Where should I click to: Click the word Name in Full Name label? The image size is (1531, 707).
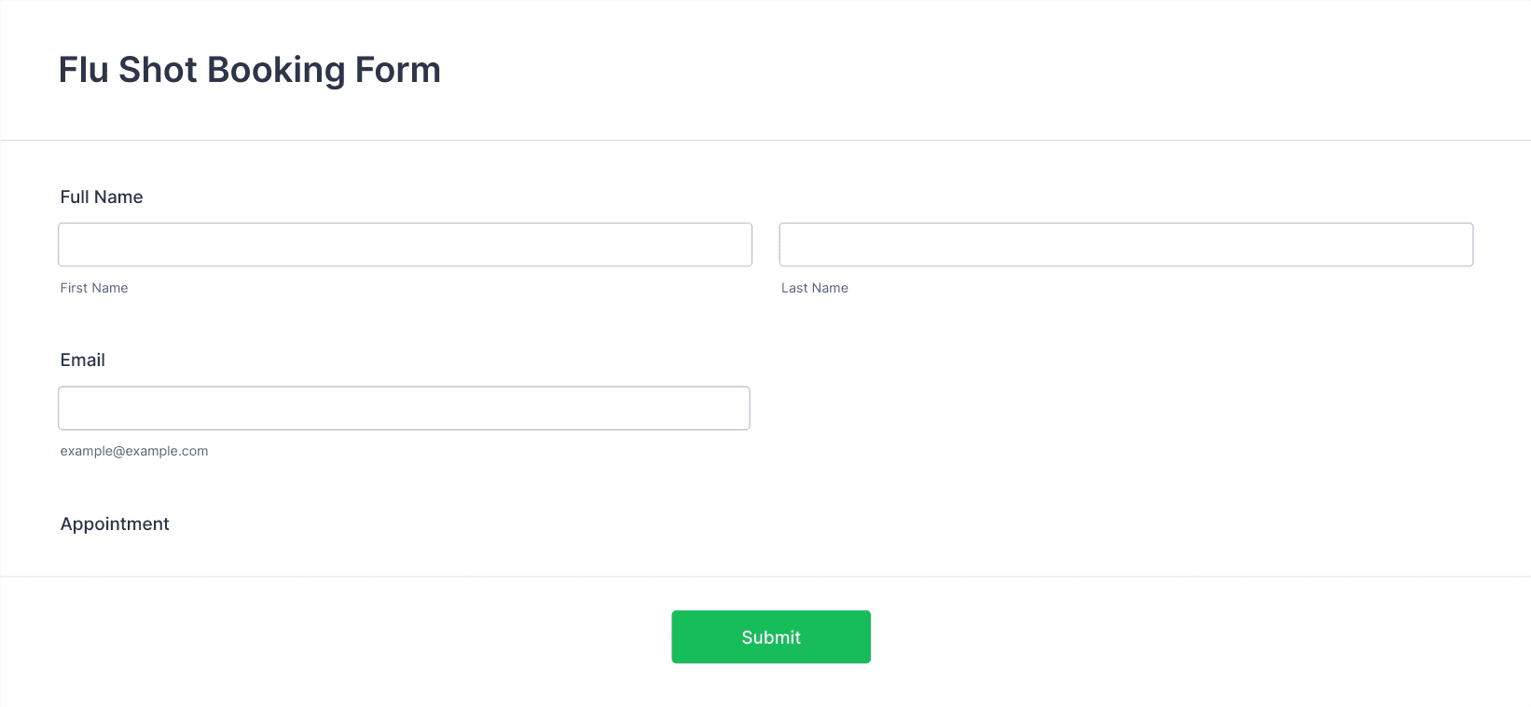(119, 197)
